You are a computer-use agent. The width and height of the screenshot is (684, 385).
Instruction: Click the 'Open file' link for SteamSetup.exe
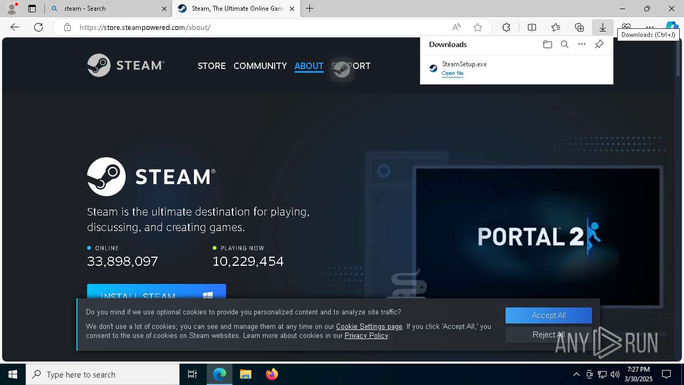(x=453, y=73)
